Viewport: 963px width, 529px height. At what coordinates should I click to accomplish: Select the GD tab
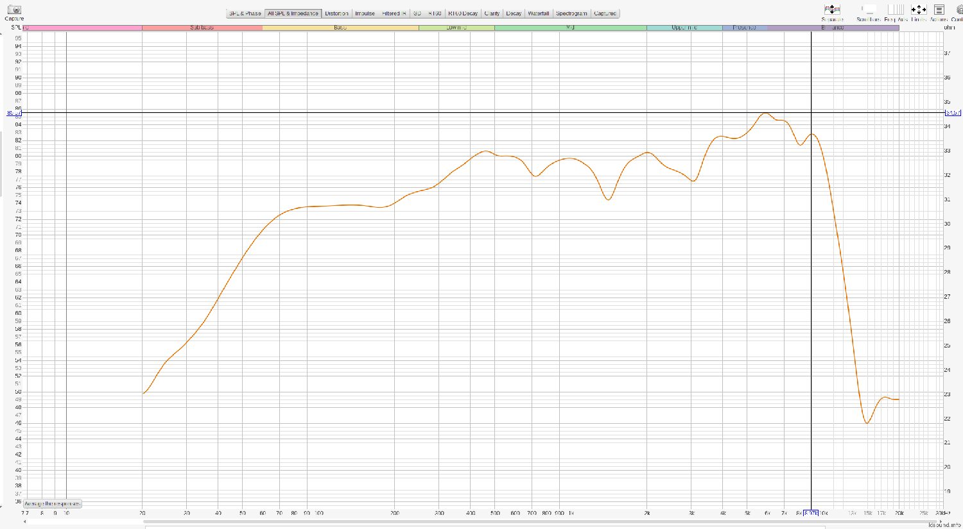click(417, 13)
